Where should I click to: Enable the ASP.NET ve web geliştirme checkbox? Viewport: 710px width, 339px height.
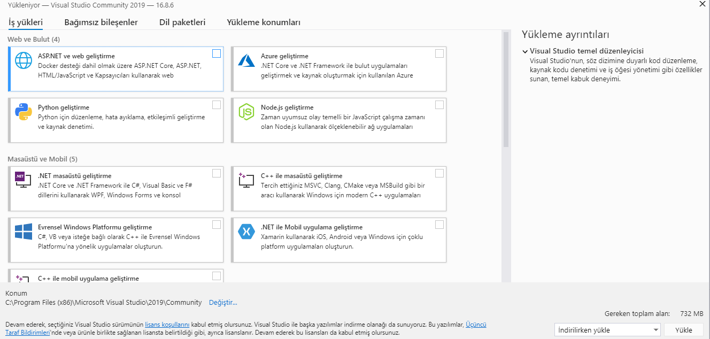(217, 53)
